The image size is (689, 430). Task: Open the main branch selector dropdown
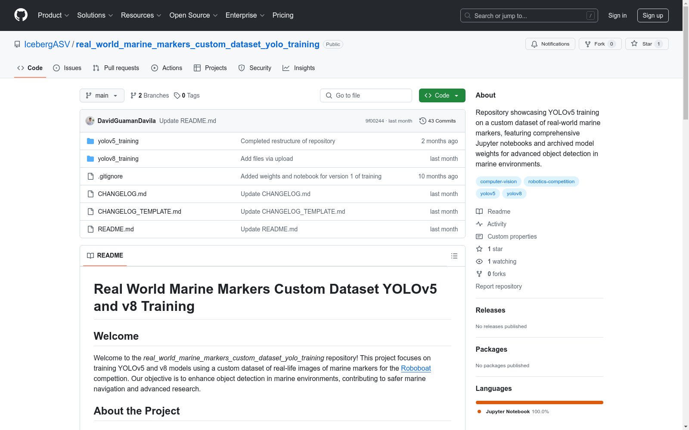pyautogui.click(x=102, y=95)
